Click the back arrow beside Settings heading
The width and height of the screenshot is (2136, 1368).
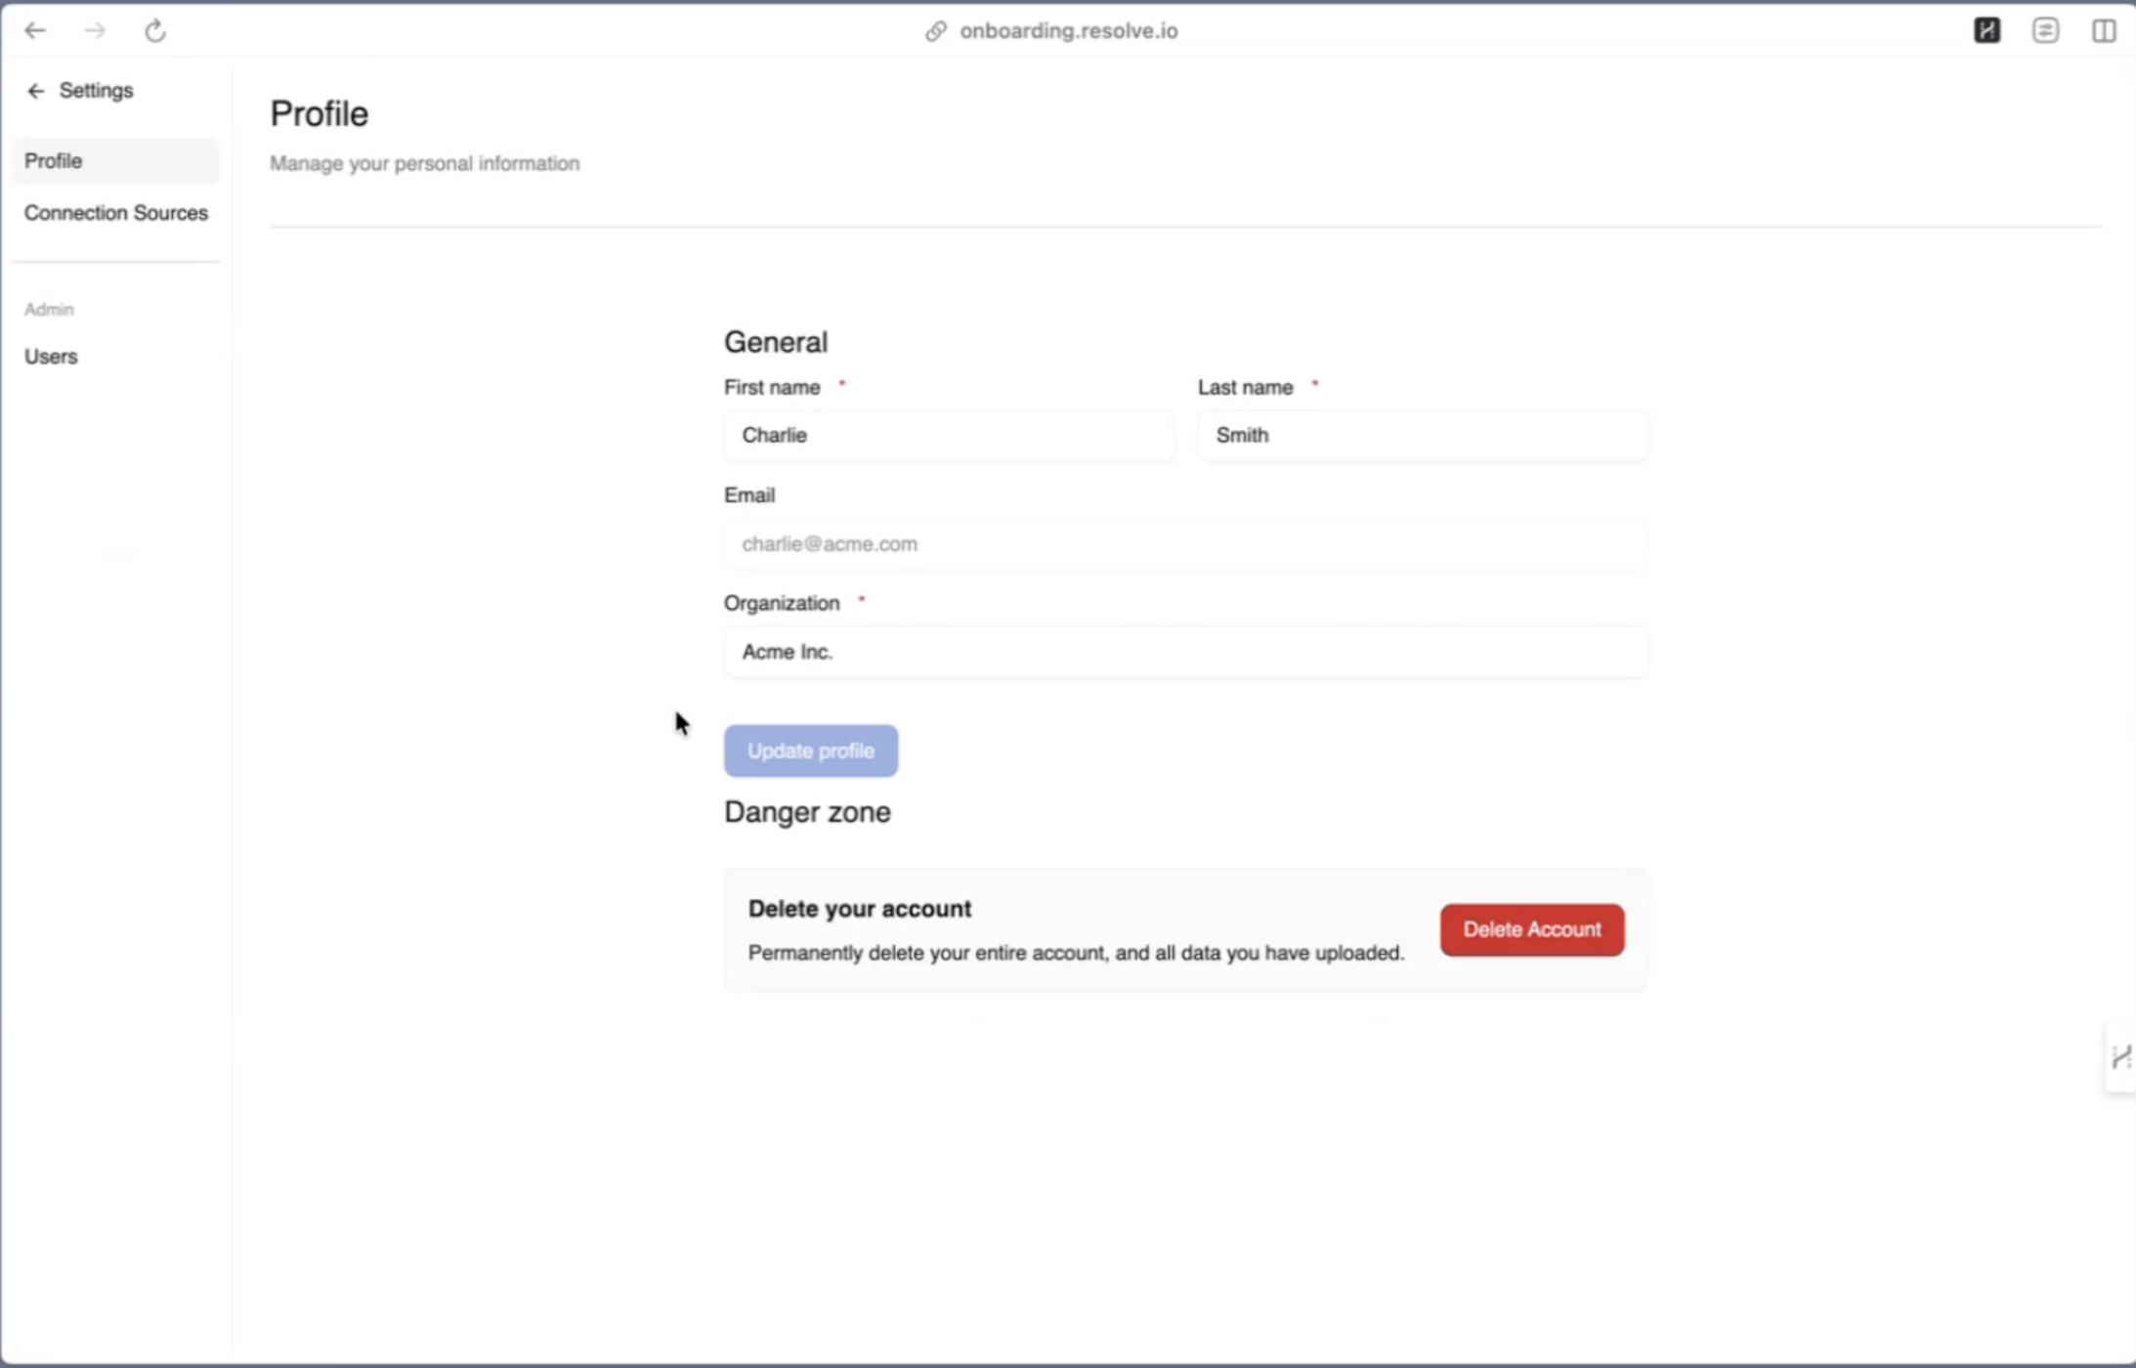36,90
